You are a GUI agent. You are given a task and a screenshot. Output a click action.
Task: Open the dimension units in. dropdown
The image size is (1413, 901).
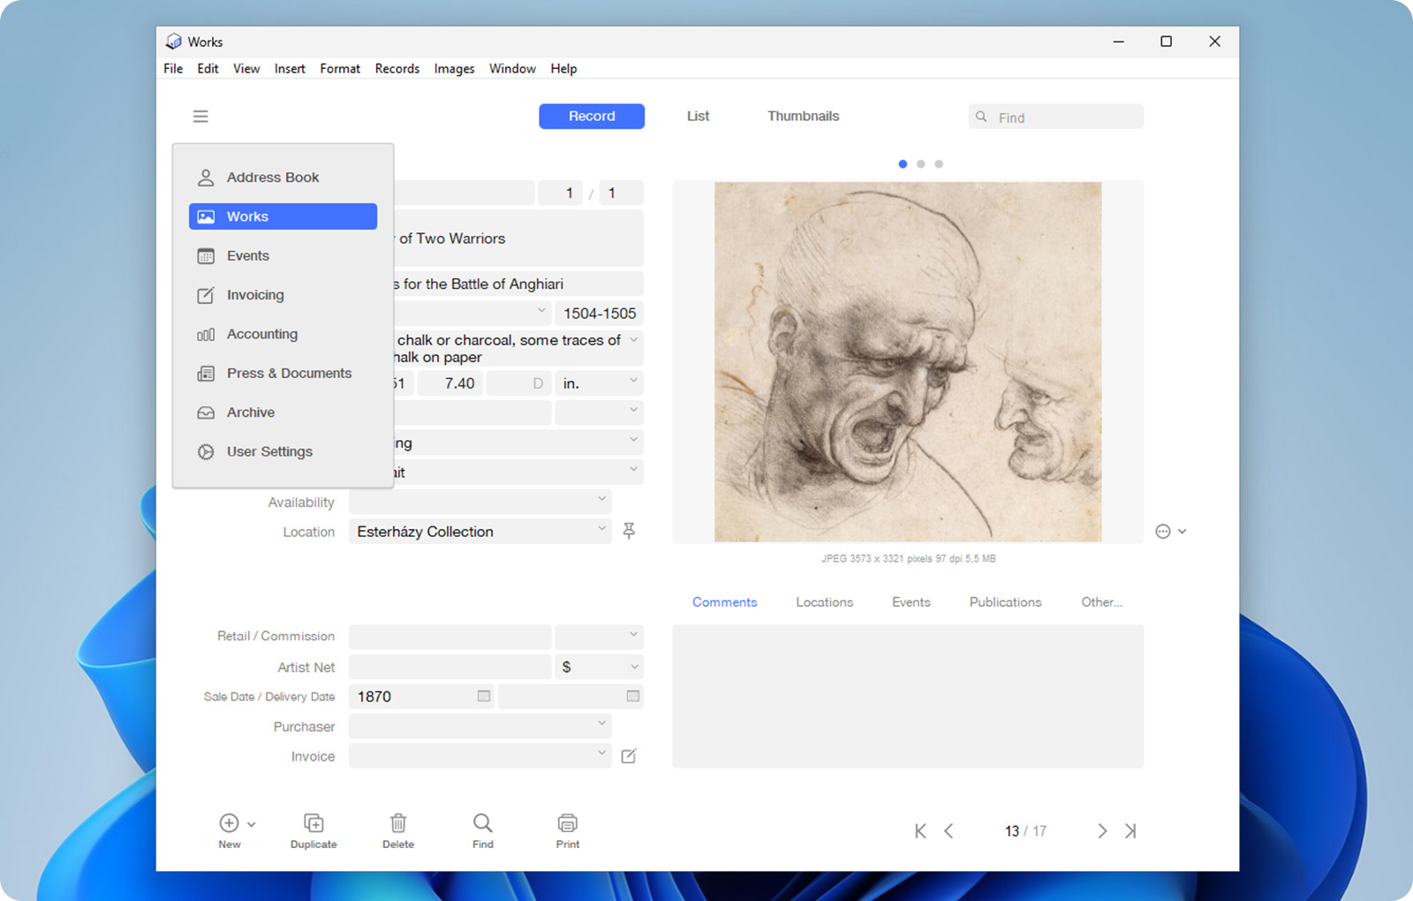coord(633,381)
